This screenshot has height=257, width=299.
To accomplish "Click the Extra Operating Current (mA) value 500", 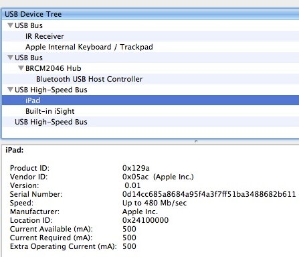I will click(129, 246).
